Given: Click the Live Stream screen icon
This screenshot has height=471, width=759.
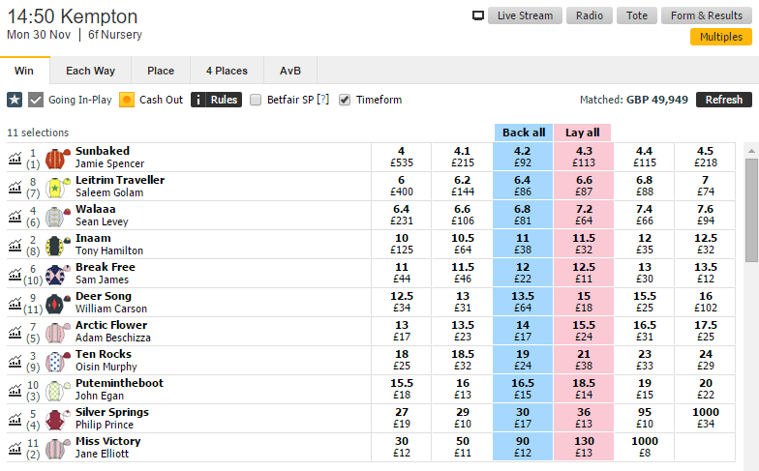Looking at the screenshot, I should coord(477,15).
